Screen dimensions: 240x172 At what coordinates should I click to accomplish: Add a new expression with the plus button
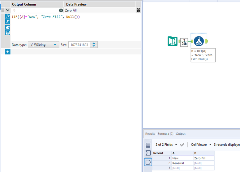7,52
